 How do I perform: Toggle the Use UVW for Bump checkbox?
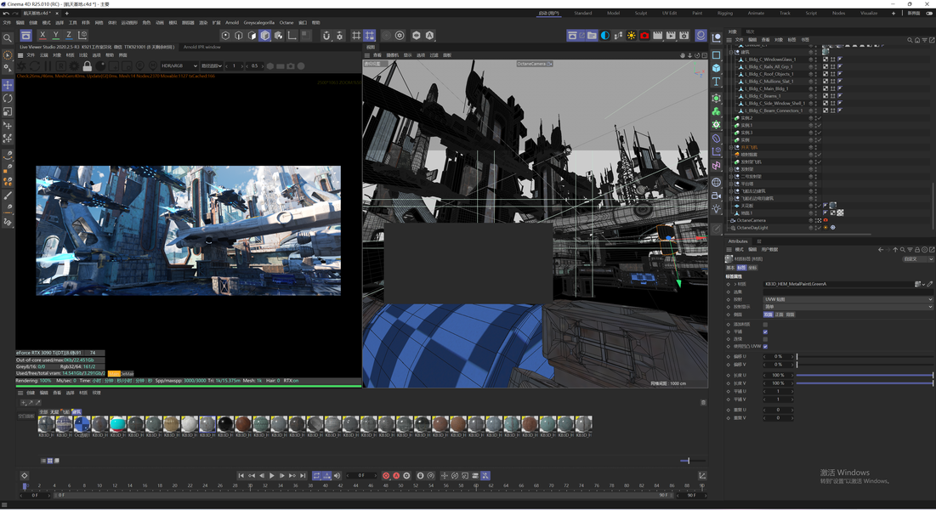click(x=765, y=346)
